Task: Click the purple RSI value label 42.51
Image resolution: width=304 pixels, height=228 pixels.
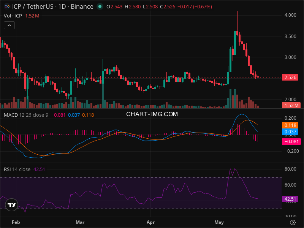Action: pos(290,199)
